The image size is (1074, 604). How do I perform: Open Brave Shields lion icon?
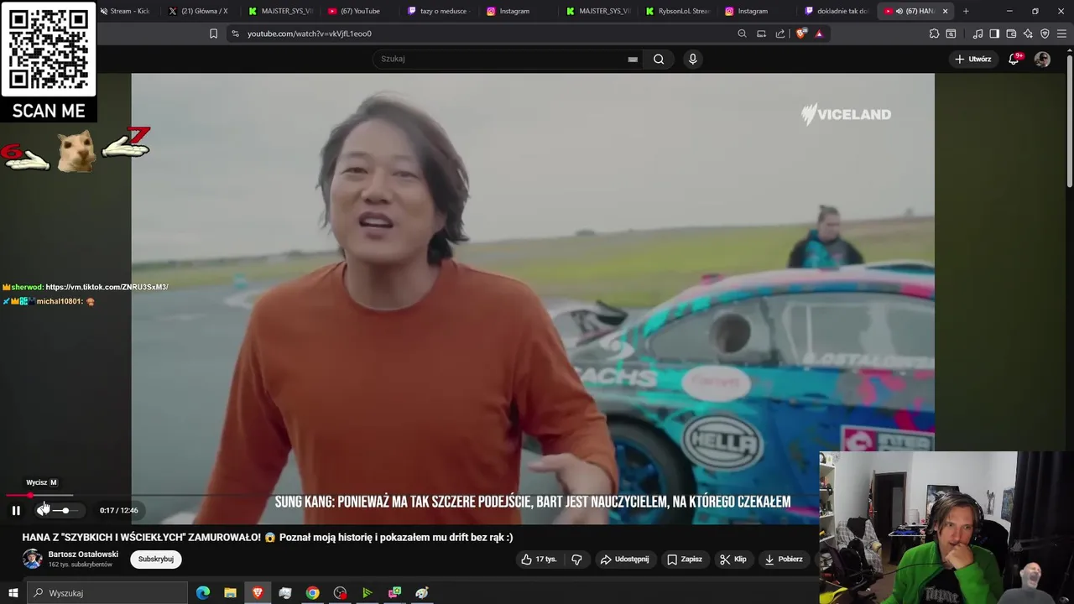801,34
